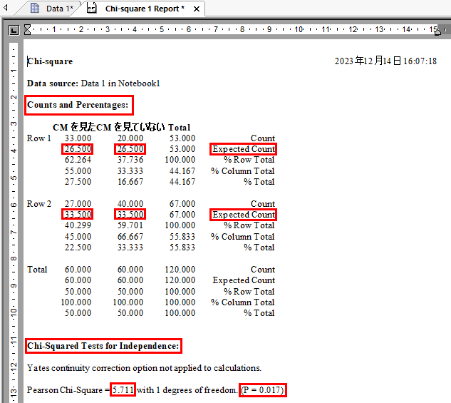Viewport: 451px width, 403px height.
Task: Click the vertical ruler on left edge
Action: [x=14, y=214]
